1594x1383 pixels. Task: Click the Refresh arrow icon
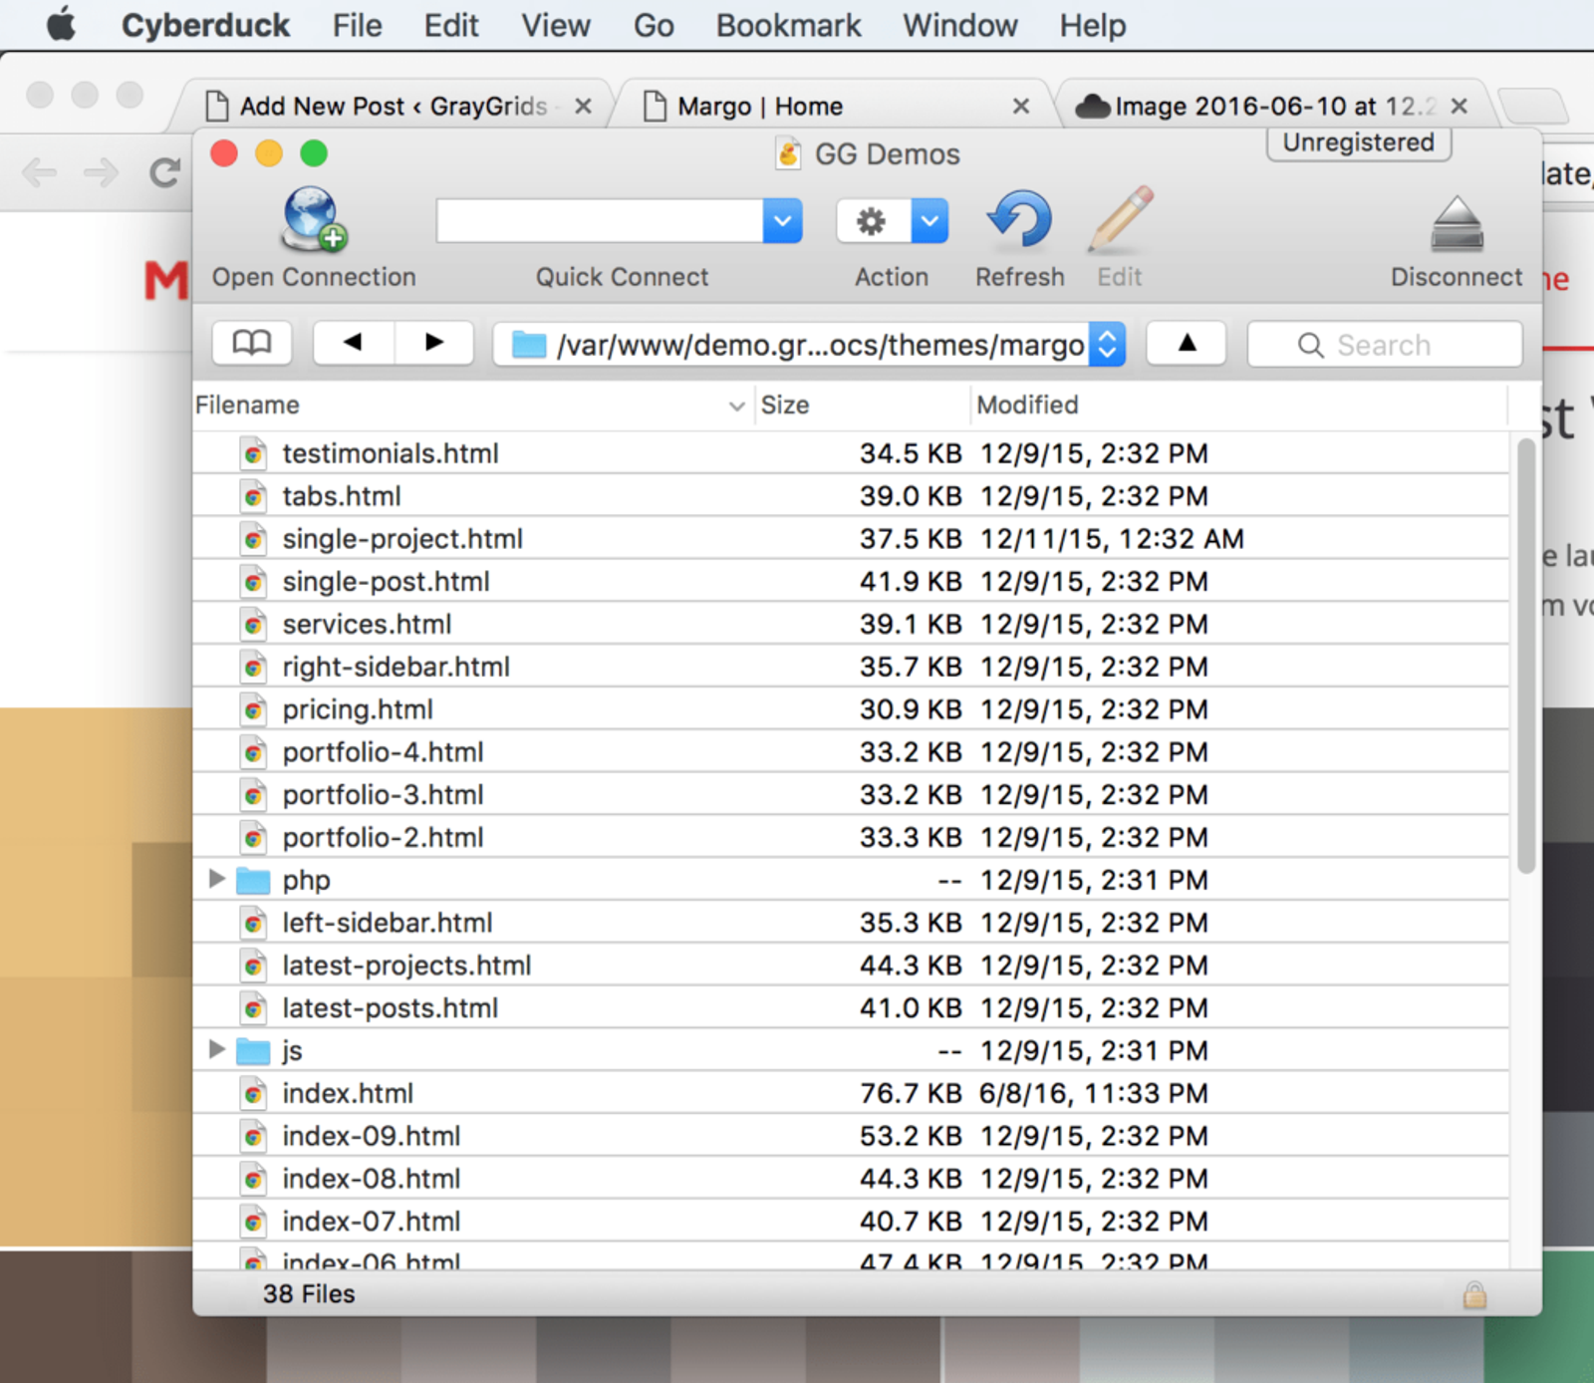1018,219
